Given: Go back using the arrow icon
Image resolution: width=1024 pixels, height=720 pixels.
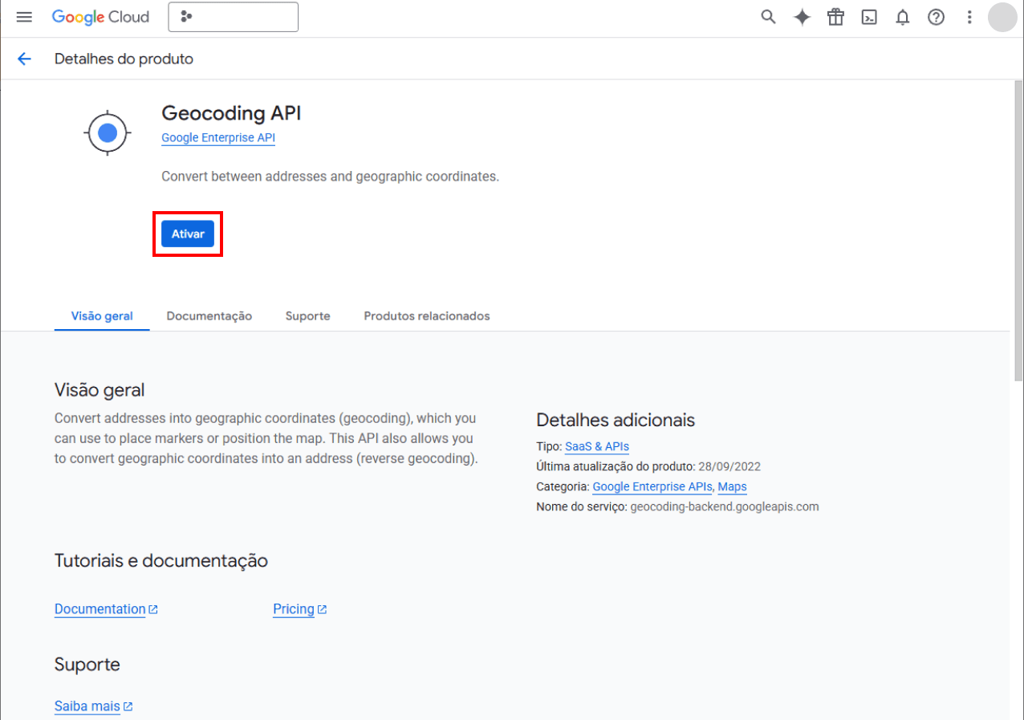Looking at the screenshot, I should pyautogui.click(x=24, y=59).
